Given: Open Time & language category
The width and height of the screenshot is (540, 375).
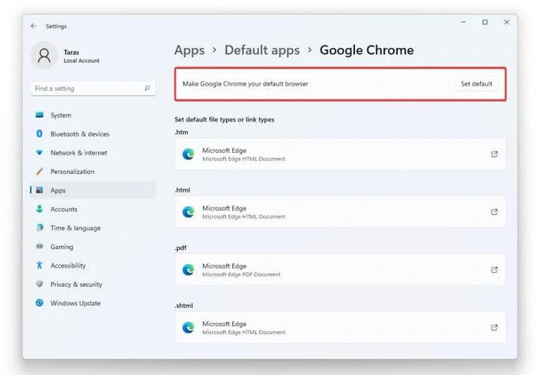Looking at the screenshot, I should (93, 228).
